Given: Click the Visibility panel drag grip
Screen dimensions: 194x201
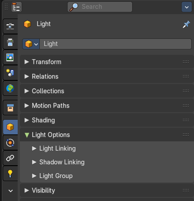Looking at the screenshot, I should coord(186,190).
